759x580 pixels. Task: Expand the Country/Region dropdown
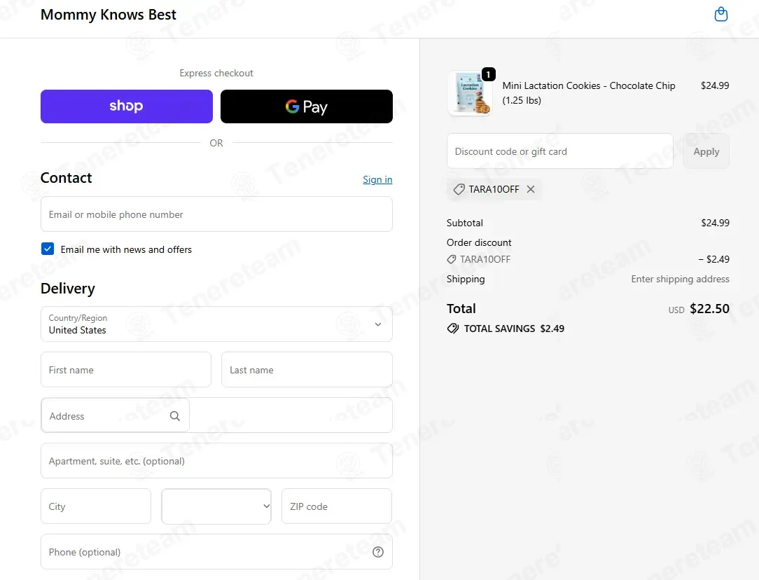pyautogui.click(x=216, y=324)
